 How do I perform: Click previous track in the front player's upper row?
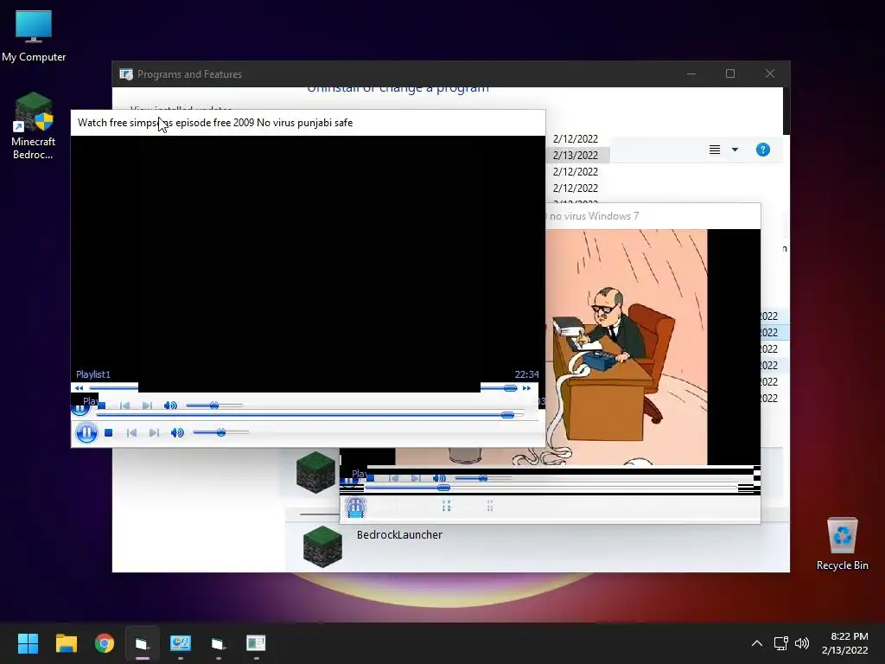(x=124, y=405)
